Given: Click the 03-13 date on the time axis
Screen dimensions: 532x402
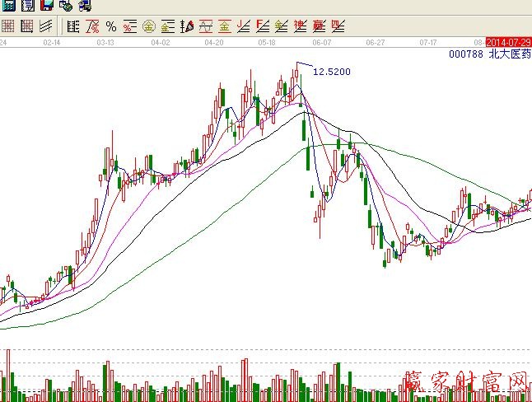Looking at the screenshot, I should (105, 41).
